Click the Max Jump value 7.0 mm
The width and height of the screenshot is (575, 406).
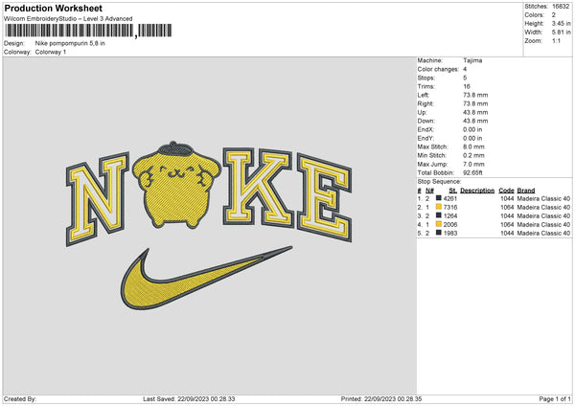473,164
